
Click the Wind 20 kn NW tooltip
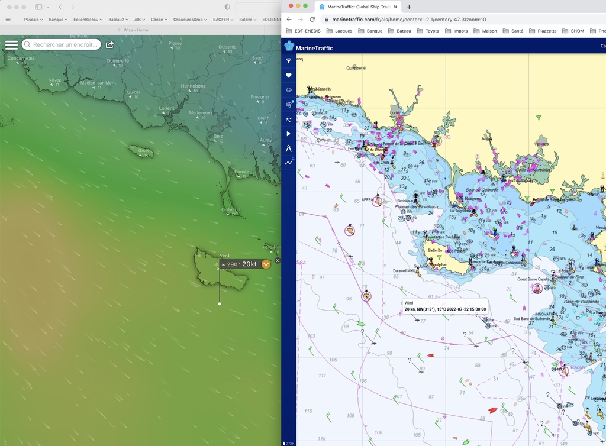445,306
